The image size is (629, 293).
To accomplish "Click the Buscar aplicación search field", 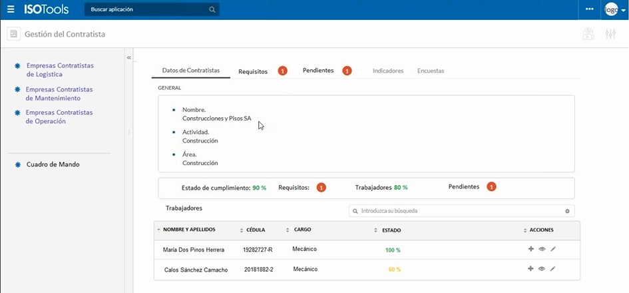I will (146, 10).
